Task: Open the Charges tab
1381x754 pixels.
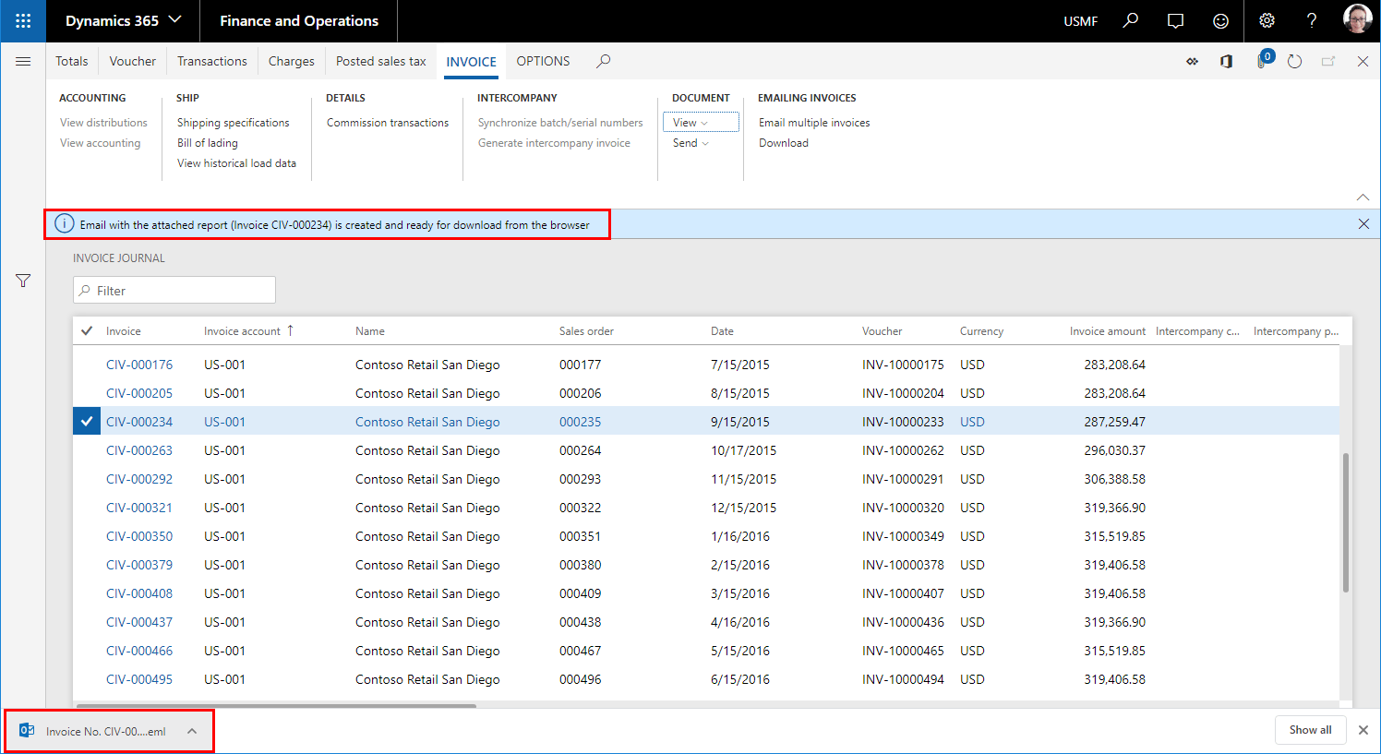Action: 292,61
